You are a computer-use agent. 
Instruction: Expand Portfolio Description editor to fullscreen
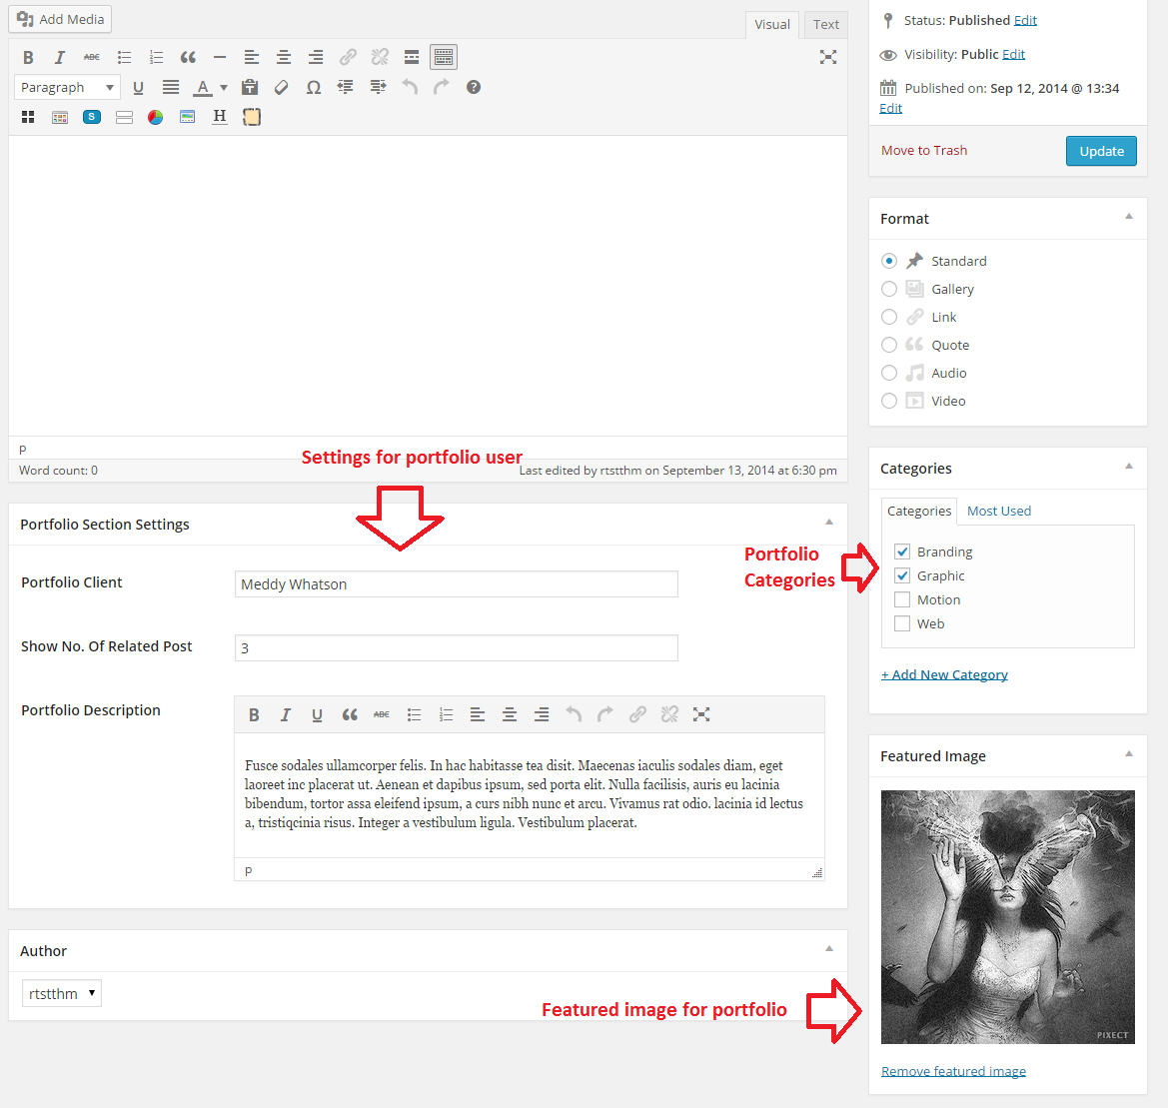[x=701, y=714]
